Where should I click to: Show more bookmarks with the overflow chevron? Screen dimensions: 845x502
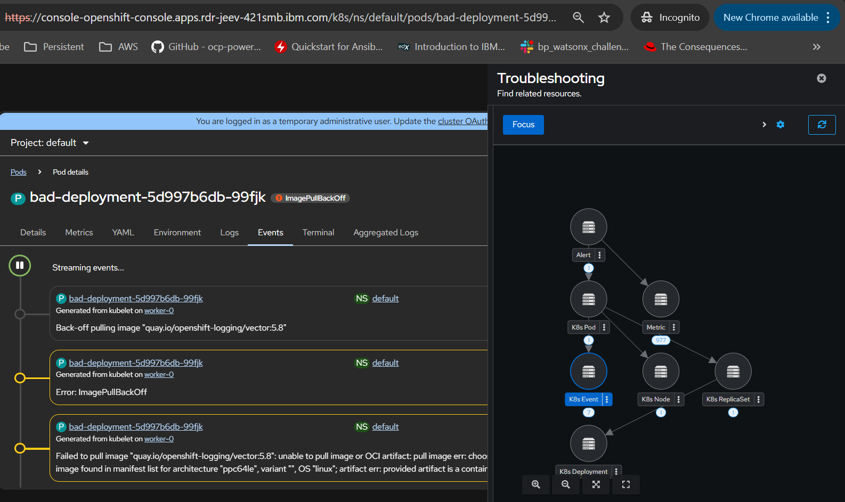(x=816, y=47)
